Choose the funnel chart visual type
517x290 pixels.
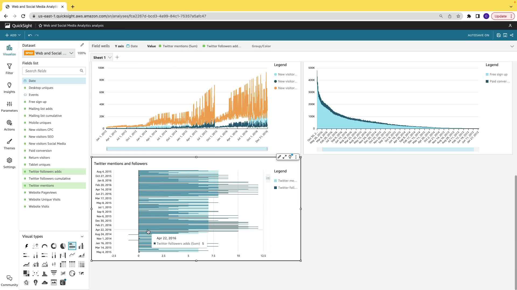(54, 273)
